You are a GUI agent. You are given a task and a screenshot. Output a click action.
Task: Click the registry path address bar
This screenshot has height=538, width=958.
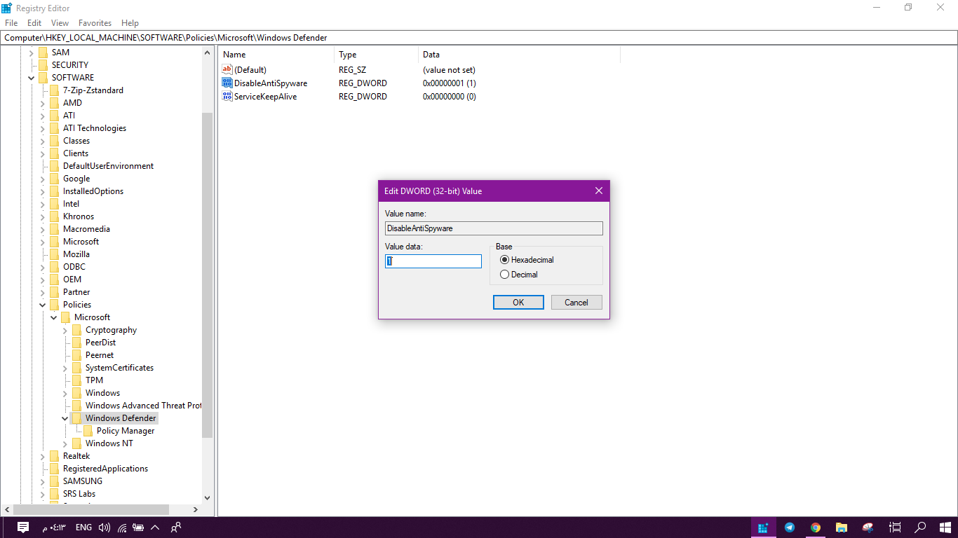tap(479, 38)
